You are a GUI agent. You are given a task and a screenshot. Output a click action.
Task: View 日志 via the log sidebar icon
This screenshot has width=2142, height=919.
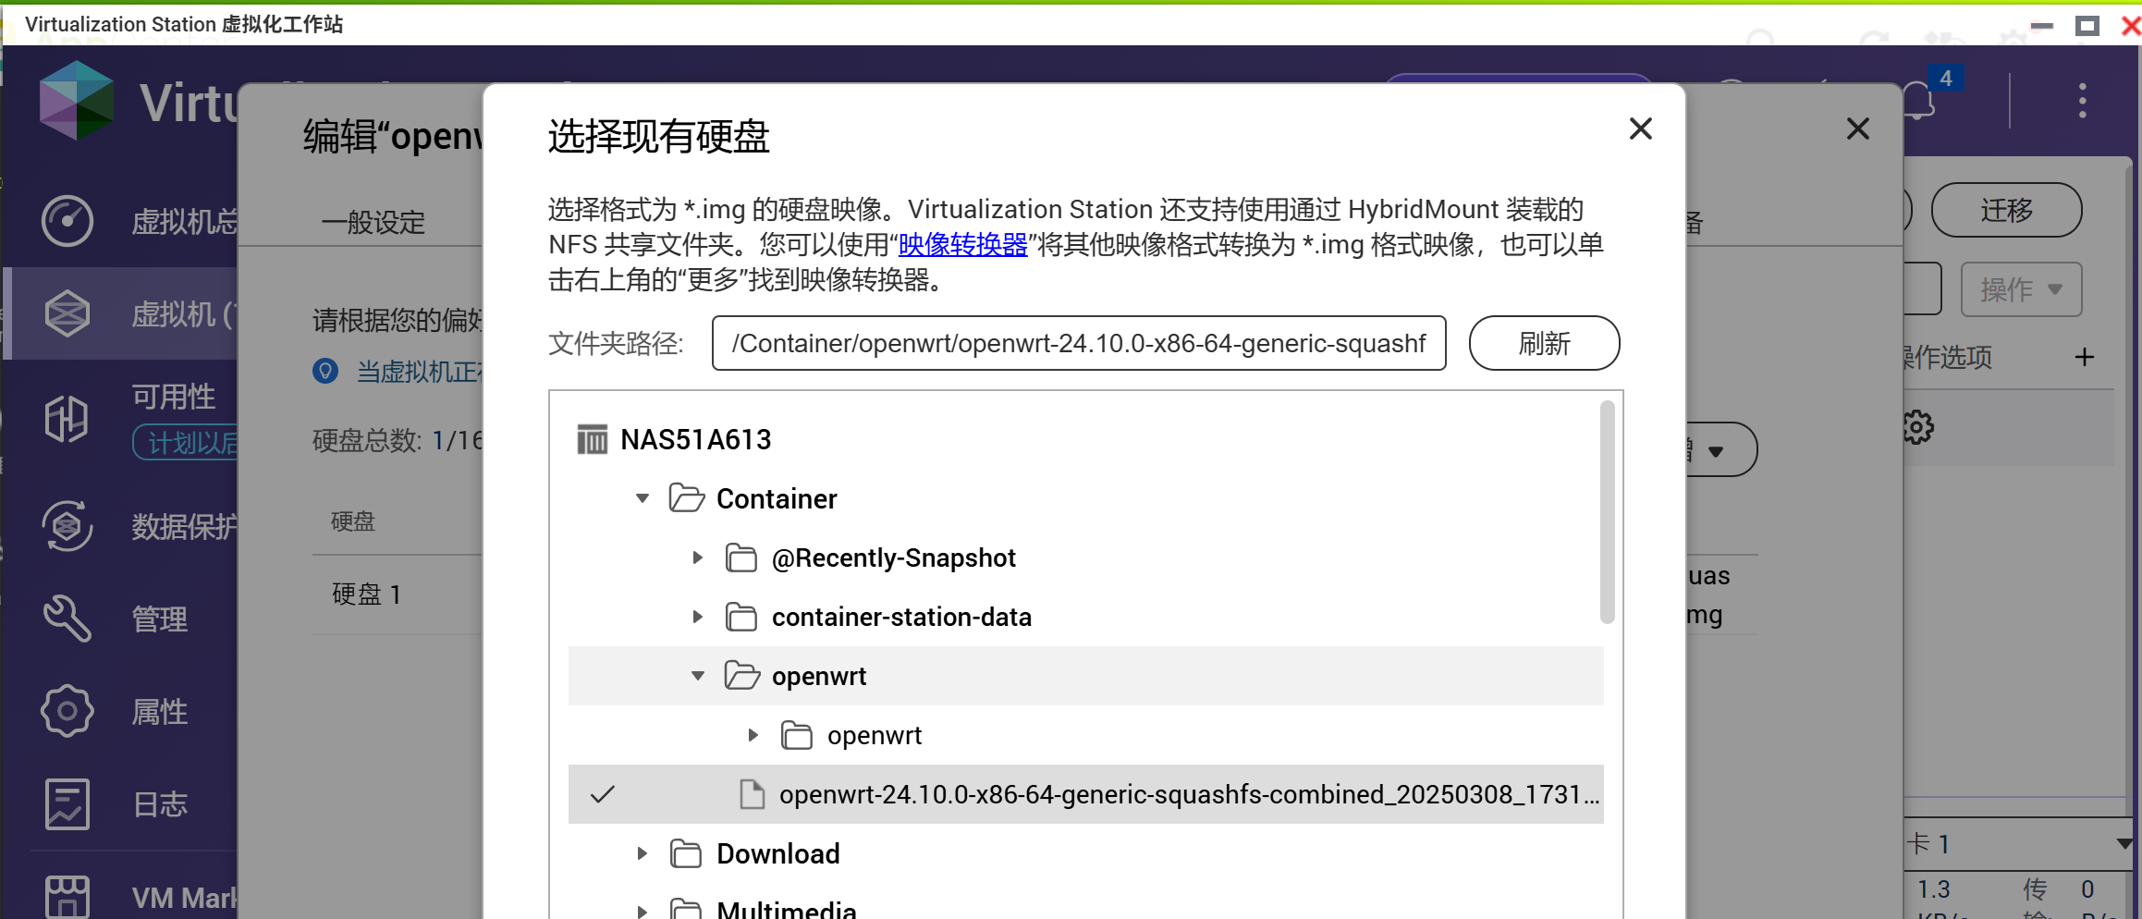pos(66,803)
